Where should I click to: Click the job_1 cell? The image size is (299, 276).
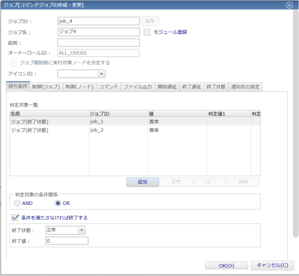coord(118,121)
